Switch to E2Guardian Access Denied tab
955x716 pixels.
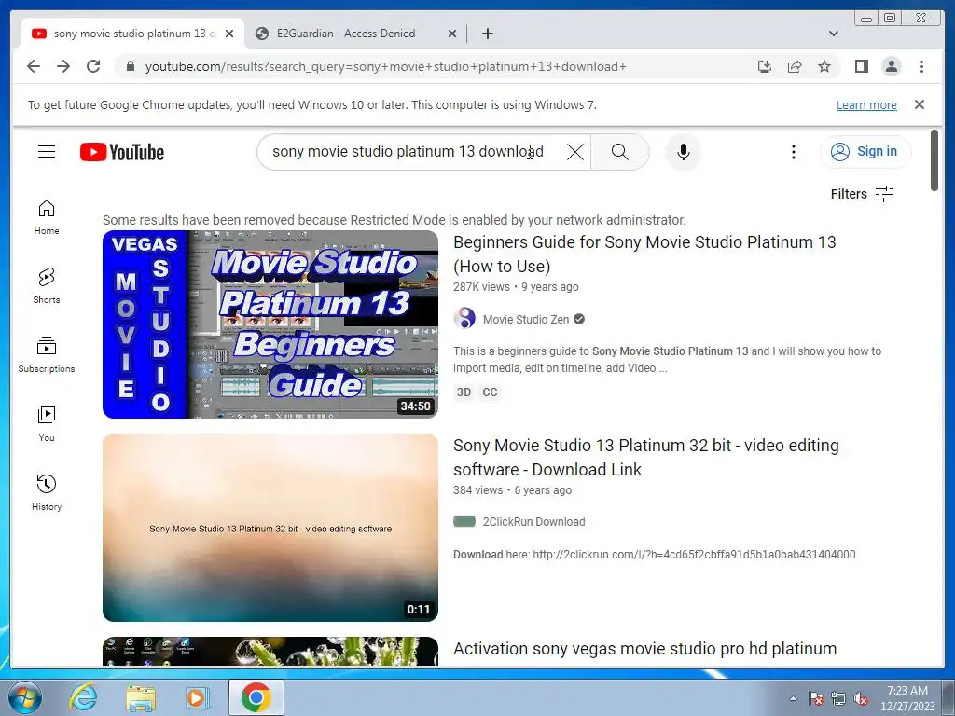345,34
